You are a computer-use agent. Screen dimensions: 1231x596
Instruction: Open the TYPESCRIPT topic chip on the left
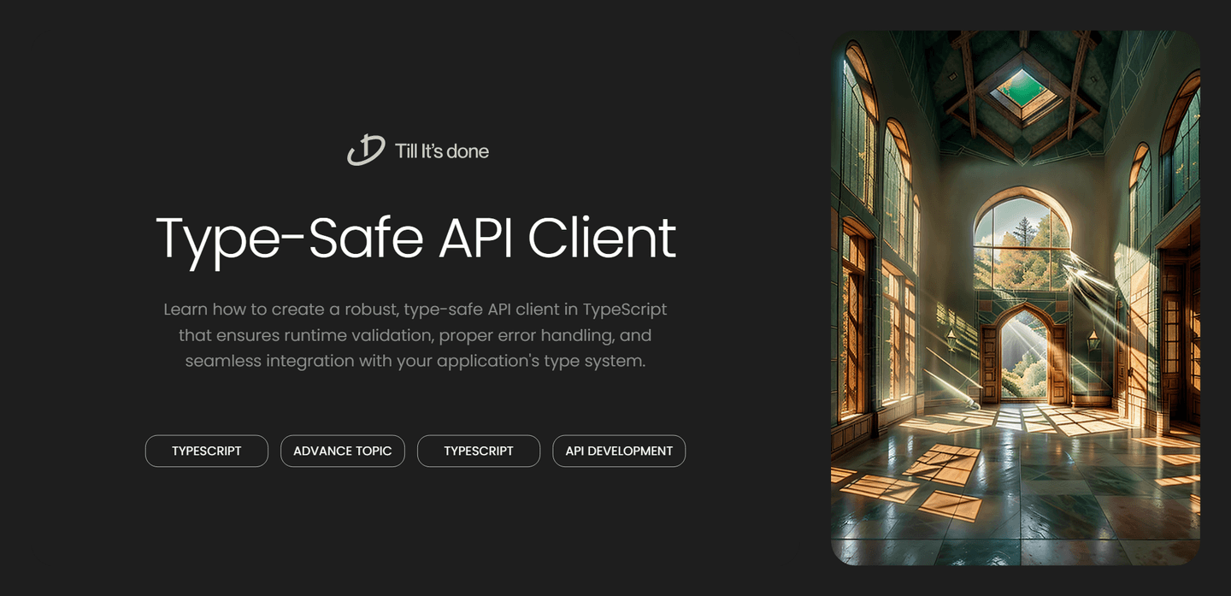coord(206,451)
